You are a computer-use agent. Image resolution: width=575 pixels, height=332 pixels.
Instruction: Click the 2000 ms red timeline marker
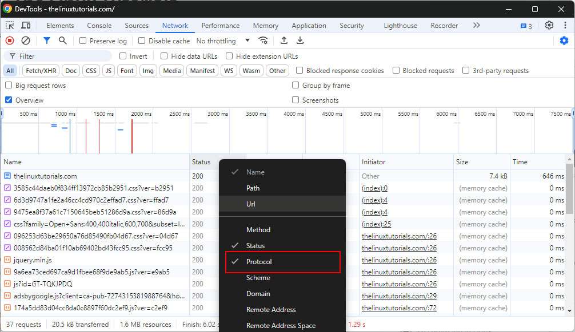click(x=132, y=136)
